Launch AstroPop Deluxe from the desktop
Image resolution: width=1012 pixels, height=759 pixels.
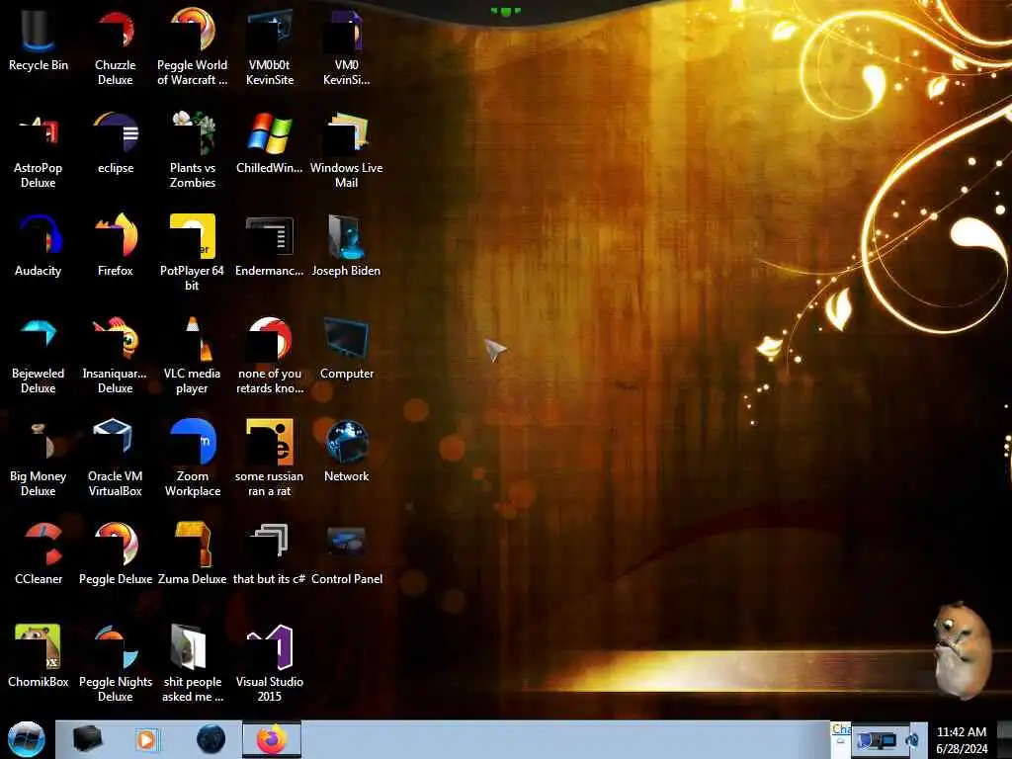[39, 150]
